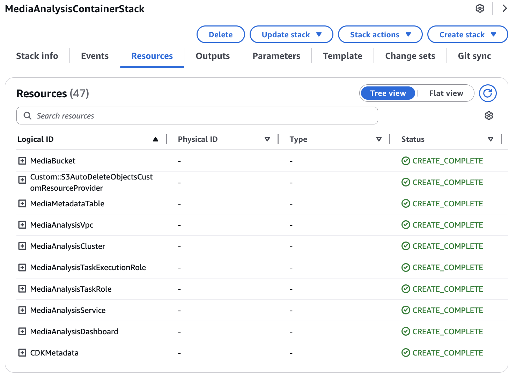Click the MediaAnalysisContainerStack title

point(75,9)
